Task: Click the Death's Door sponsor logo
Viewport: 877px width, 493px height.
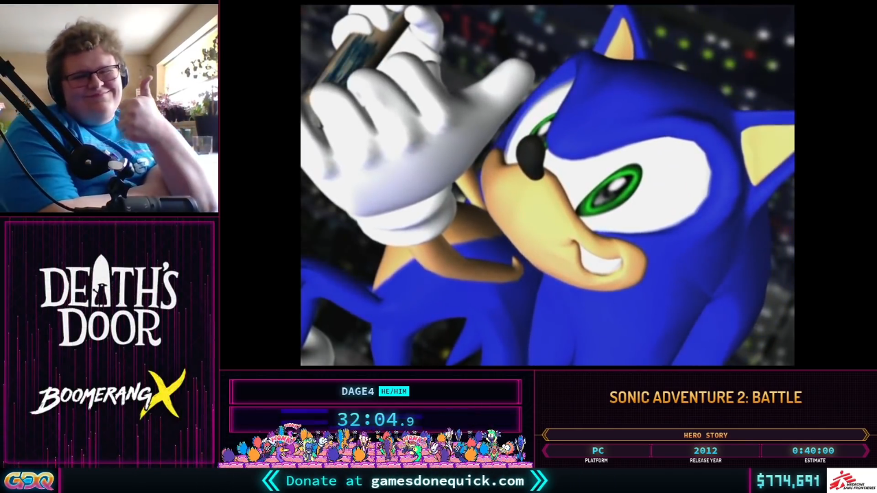Action: click(108, 301)
